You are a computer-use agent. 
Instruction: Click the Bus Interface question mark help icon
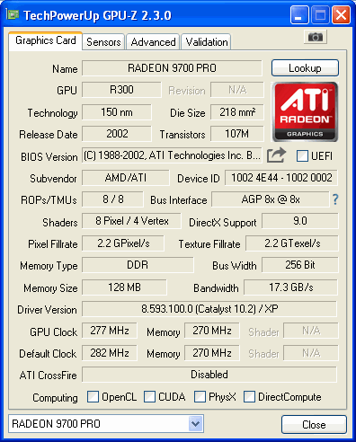335,199
